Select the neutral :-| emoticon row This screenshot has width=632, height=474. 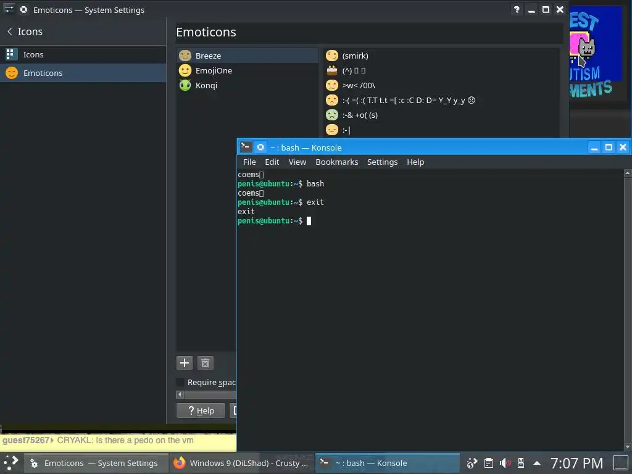[x=441, y=130]
